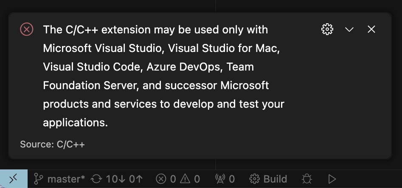Image resolution: width=402 pixels, height=188 pixels.
Task: Click the red error icon in notification
Action: pos(27,29)
